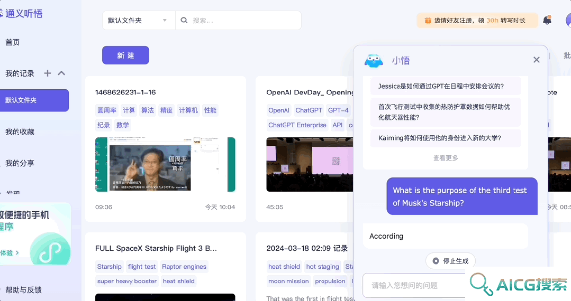The image size is (571, 301).
Task: Close the 小悟 chat panel
Action: point(537,60)
